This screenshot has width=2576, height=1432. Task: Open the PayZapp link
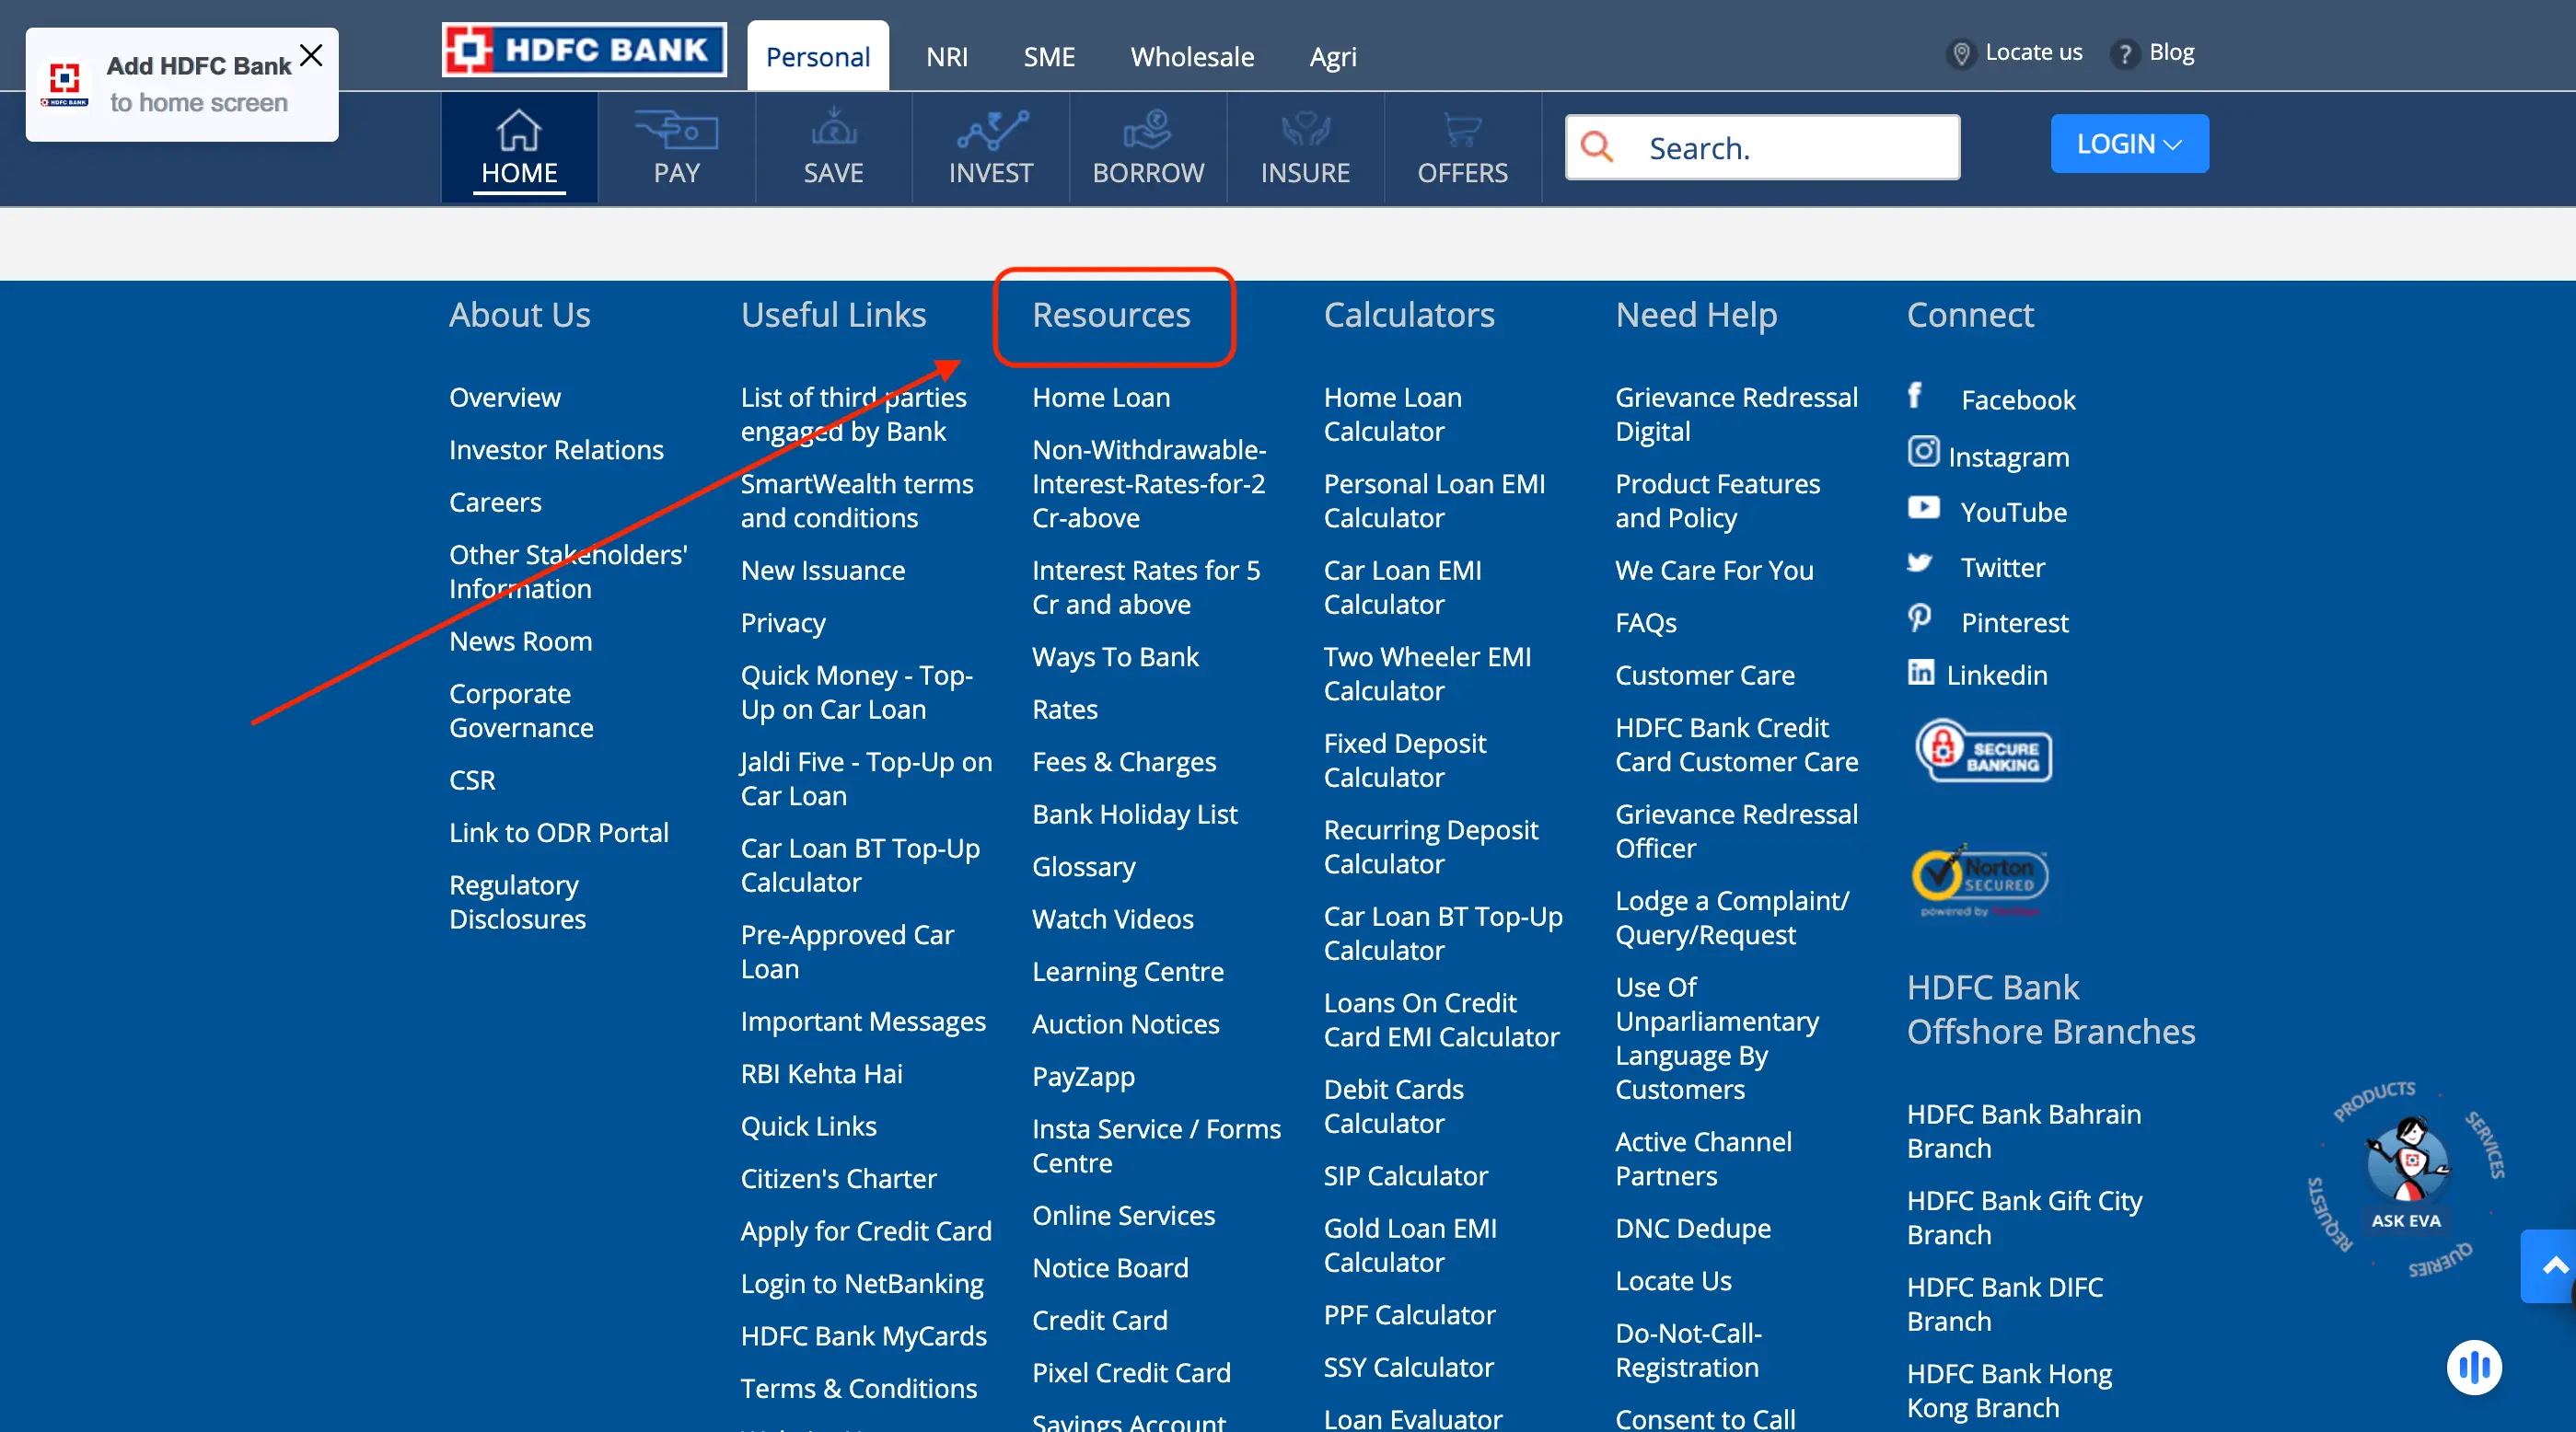pyautogui.click(x=1083, y=1076)
